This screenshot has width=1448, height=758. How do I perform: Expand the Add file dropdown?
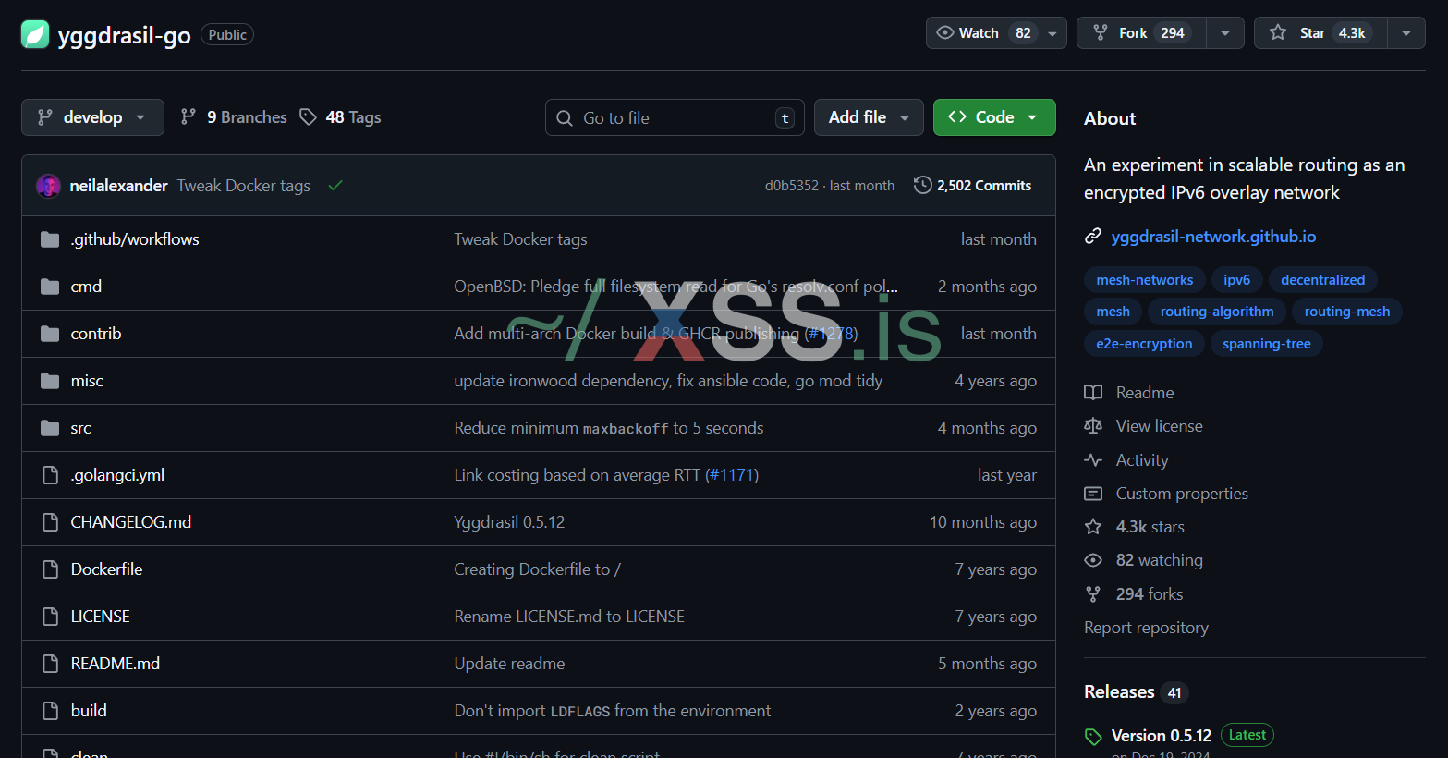pos(869,117)
